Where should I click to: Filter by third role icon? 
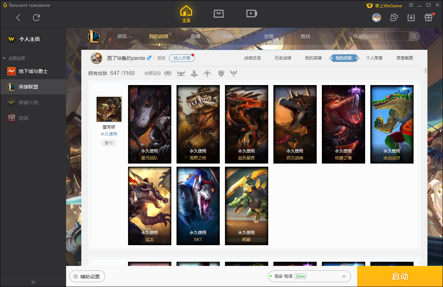194,73
